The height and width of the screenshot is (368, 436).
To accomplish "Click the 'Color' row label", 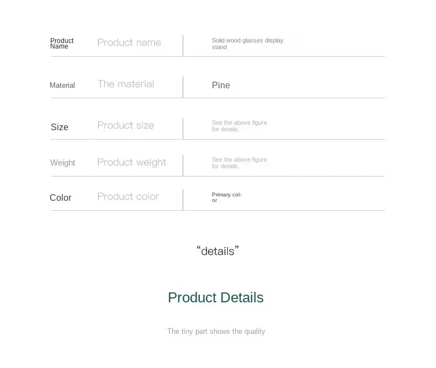I will pos(61,198).
